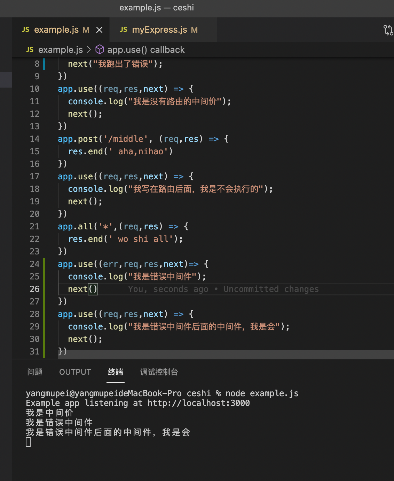Click the example.js breadcrumb item
394x481 pixels.
[x=61, y=50]
